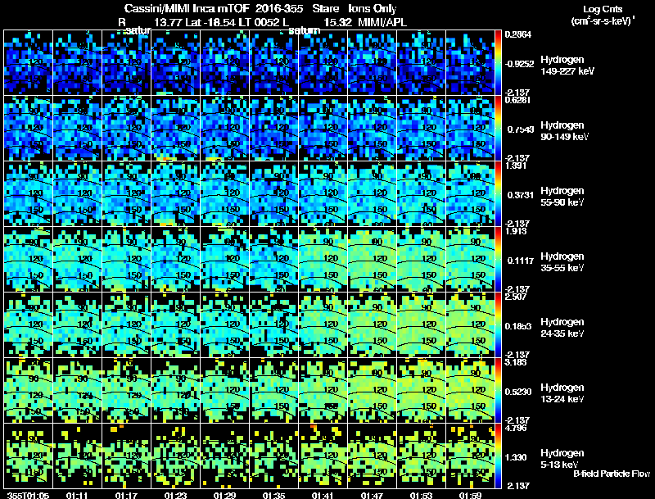Click the color bar for Hydrogen 149-227 keV
Image resolution: width=655 pixels, height=499 pixels.
click(x=498, y=63)
